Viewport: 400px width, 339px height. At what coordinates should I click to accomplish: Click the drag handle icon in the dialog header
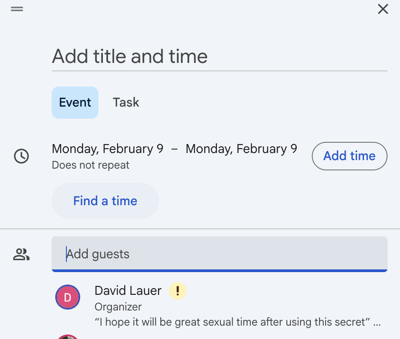17,9
